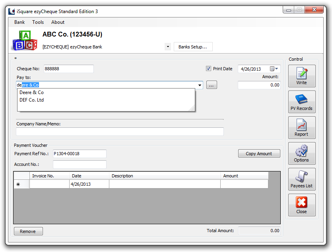Click the Account No. field
This screenshot has height=252, width=332.
pos(80,164)
